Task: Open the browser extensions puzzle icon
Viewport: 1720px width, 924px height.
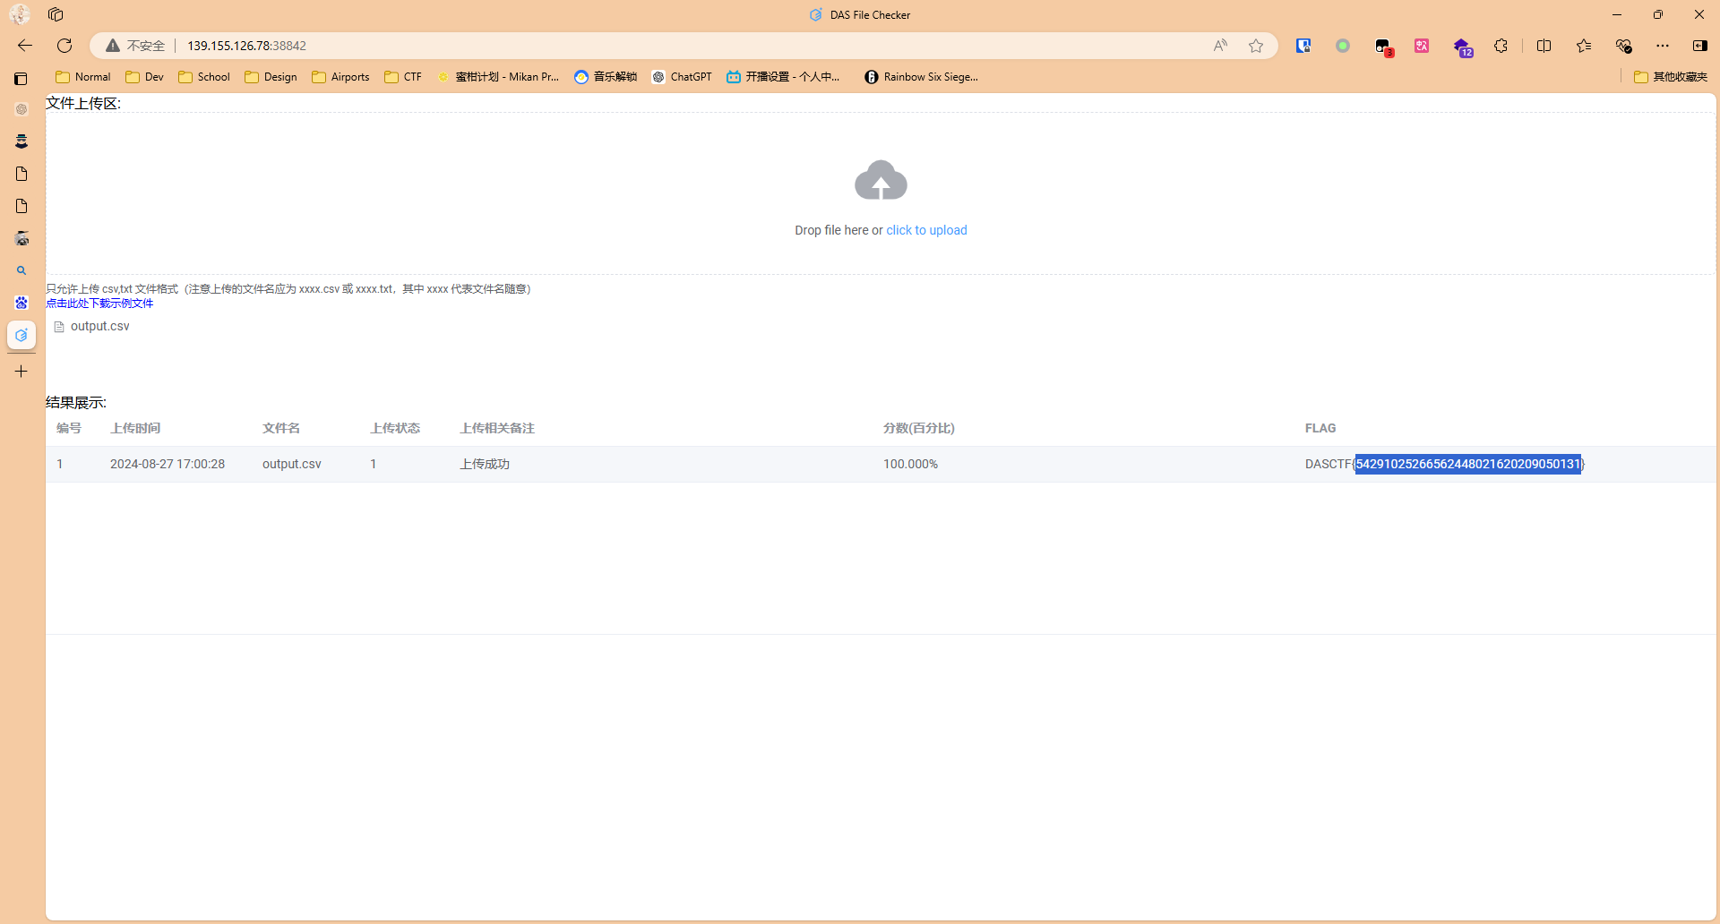Action: (x=1501, y=46)
